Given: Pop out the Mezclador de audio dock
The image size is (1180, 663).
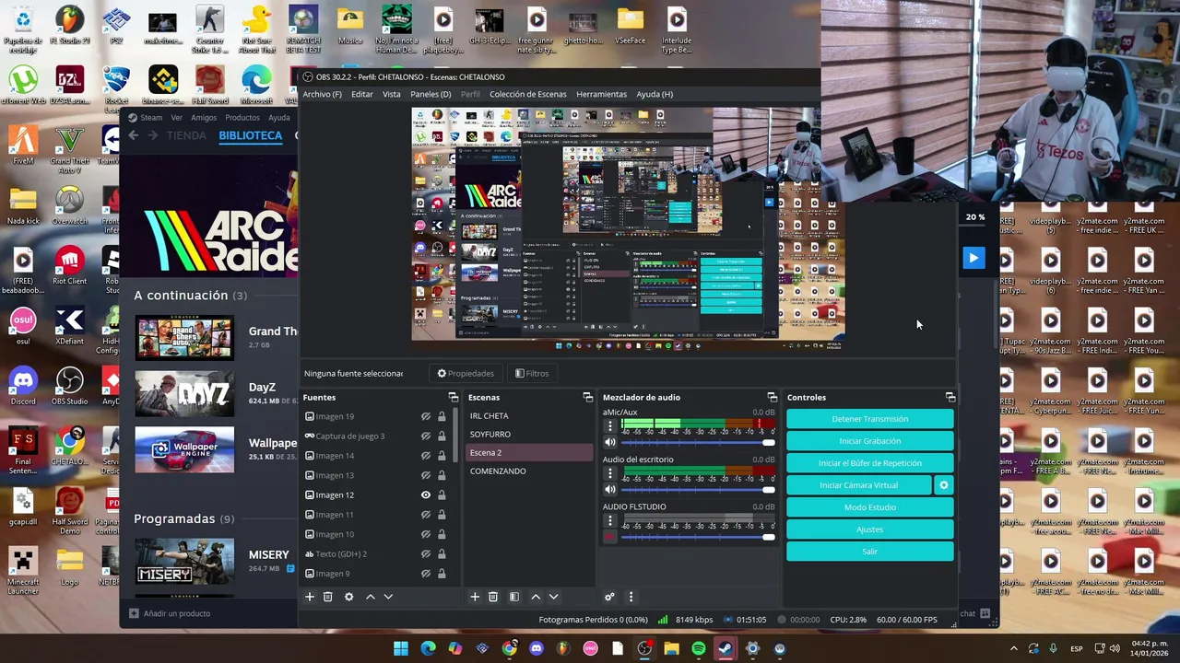Looking at the screenshot, I should point(772,397).
